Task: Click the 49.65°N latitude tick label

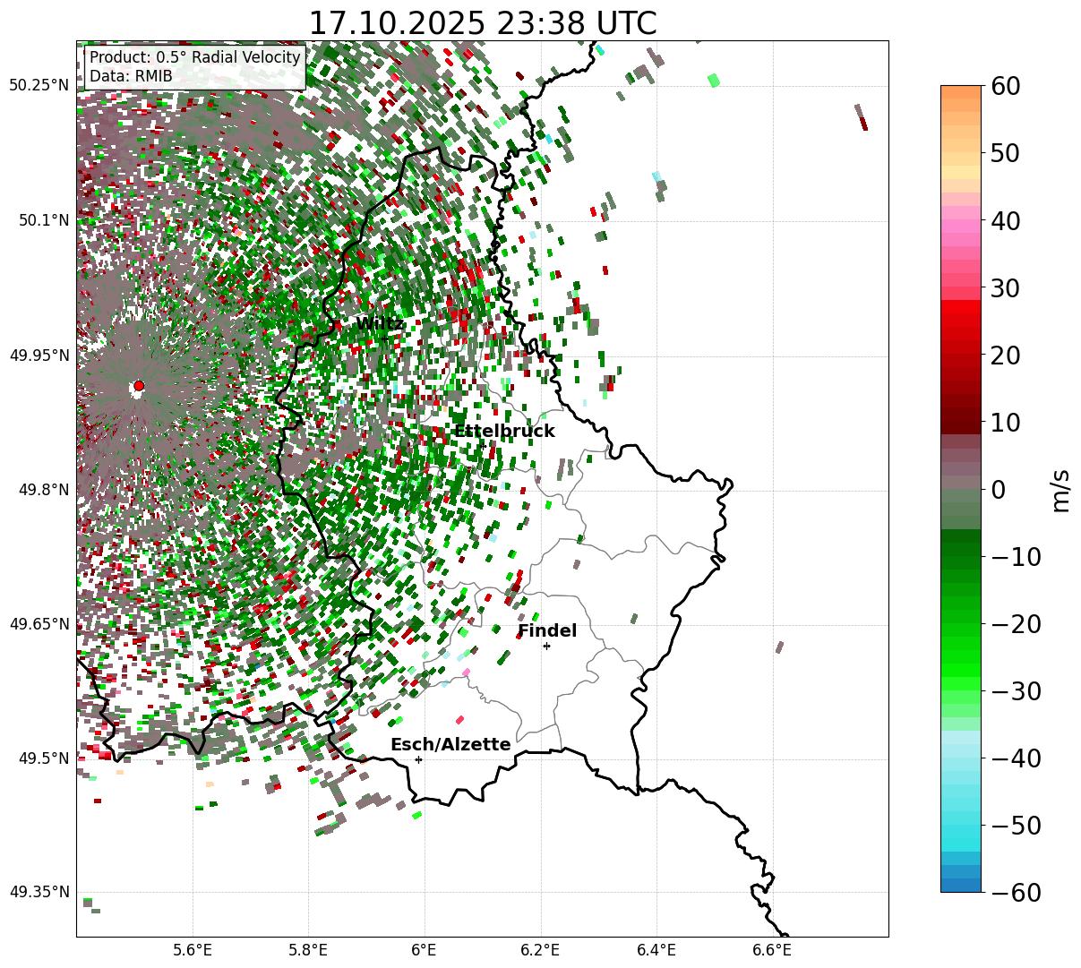Action: coord(39,624)
